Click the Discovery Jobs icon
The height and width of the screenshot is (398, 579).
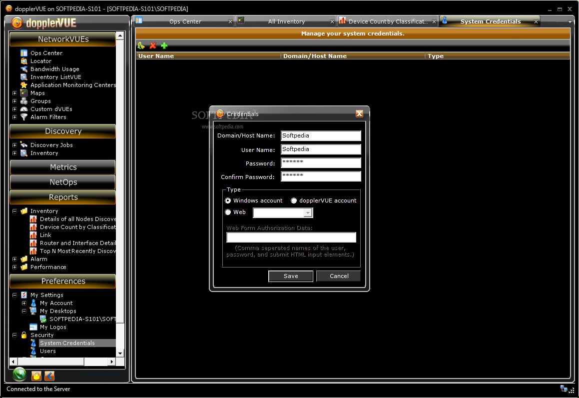[24, 145]
